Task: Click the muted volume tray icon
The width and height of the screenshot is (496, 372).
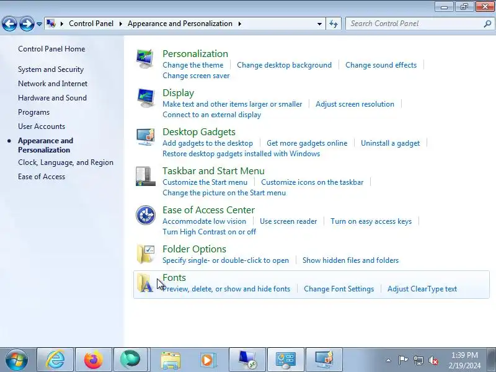Action: tap(433, 360)
